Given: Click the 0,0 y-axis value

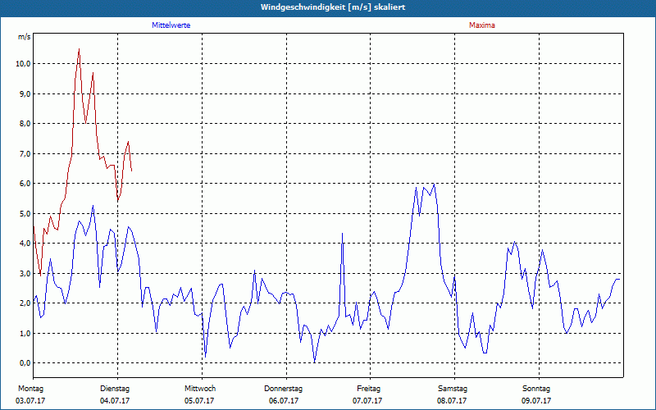Looking at the screenshot, I should click(25, 362).
